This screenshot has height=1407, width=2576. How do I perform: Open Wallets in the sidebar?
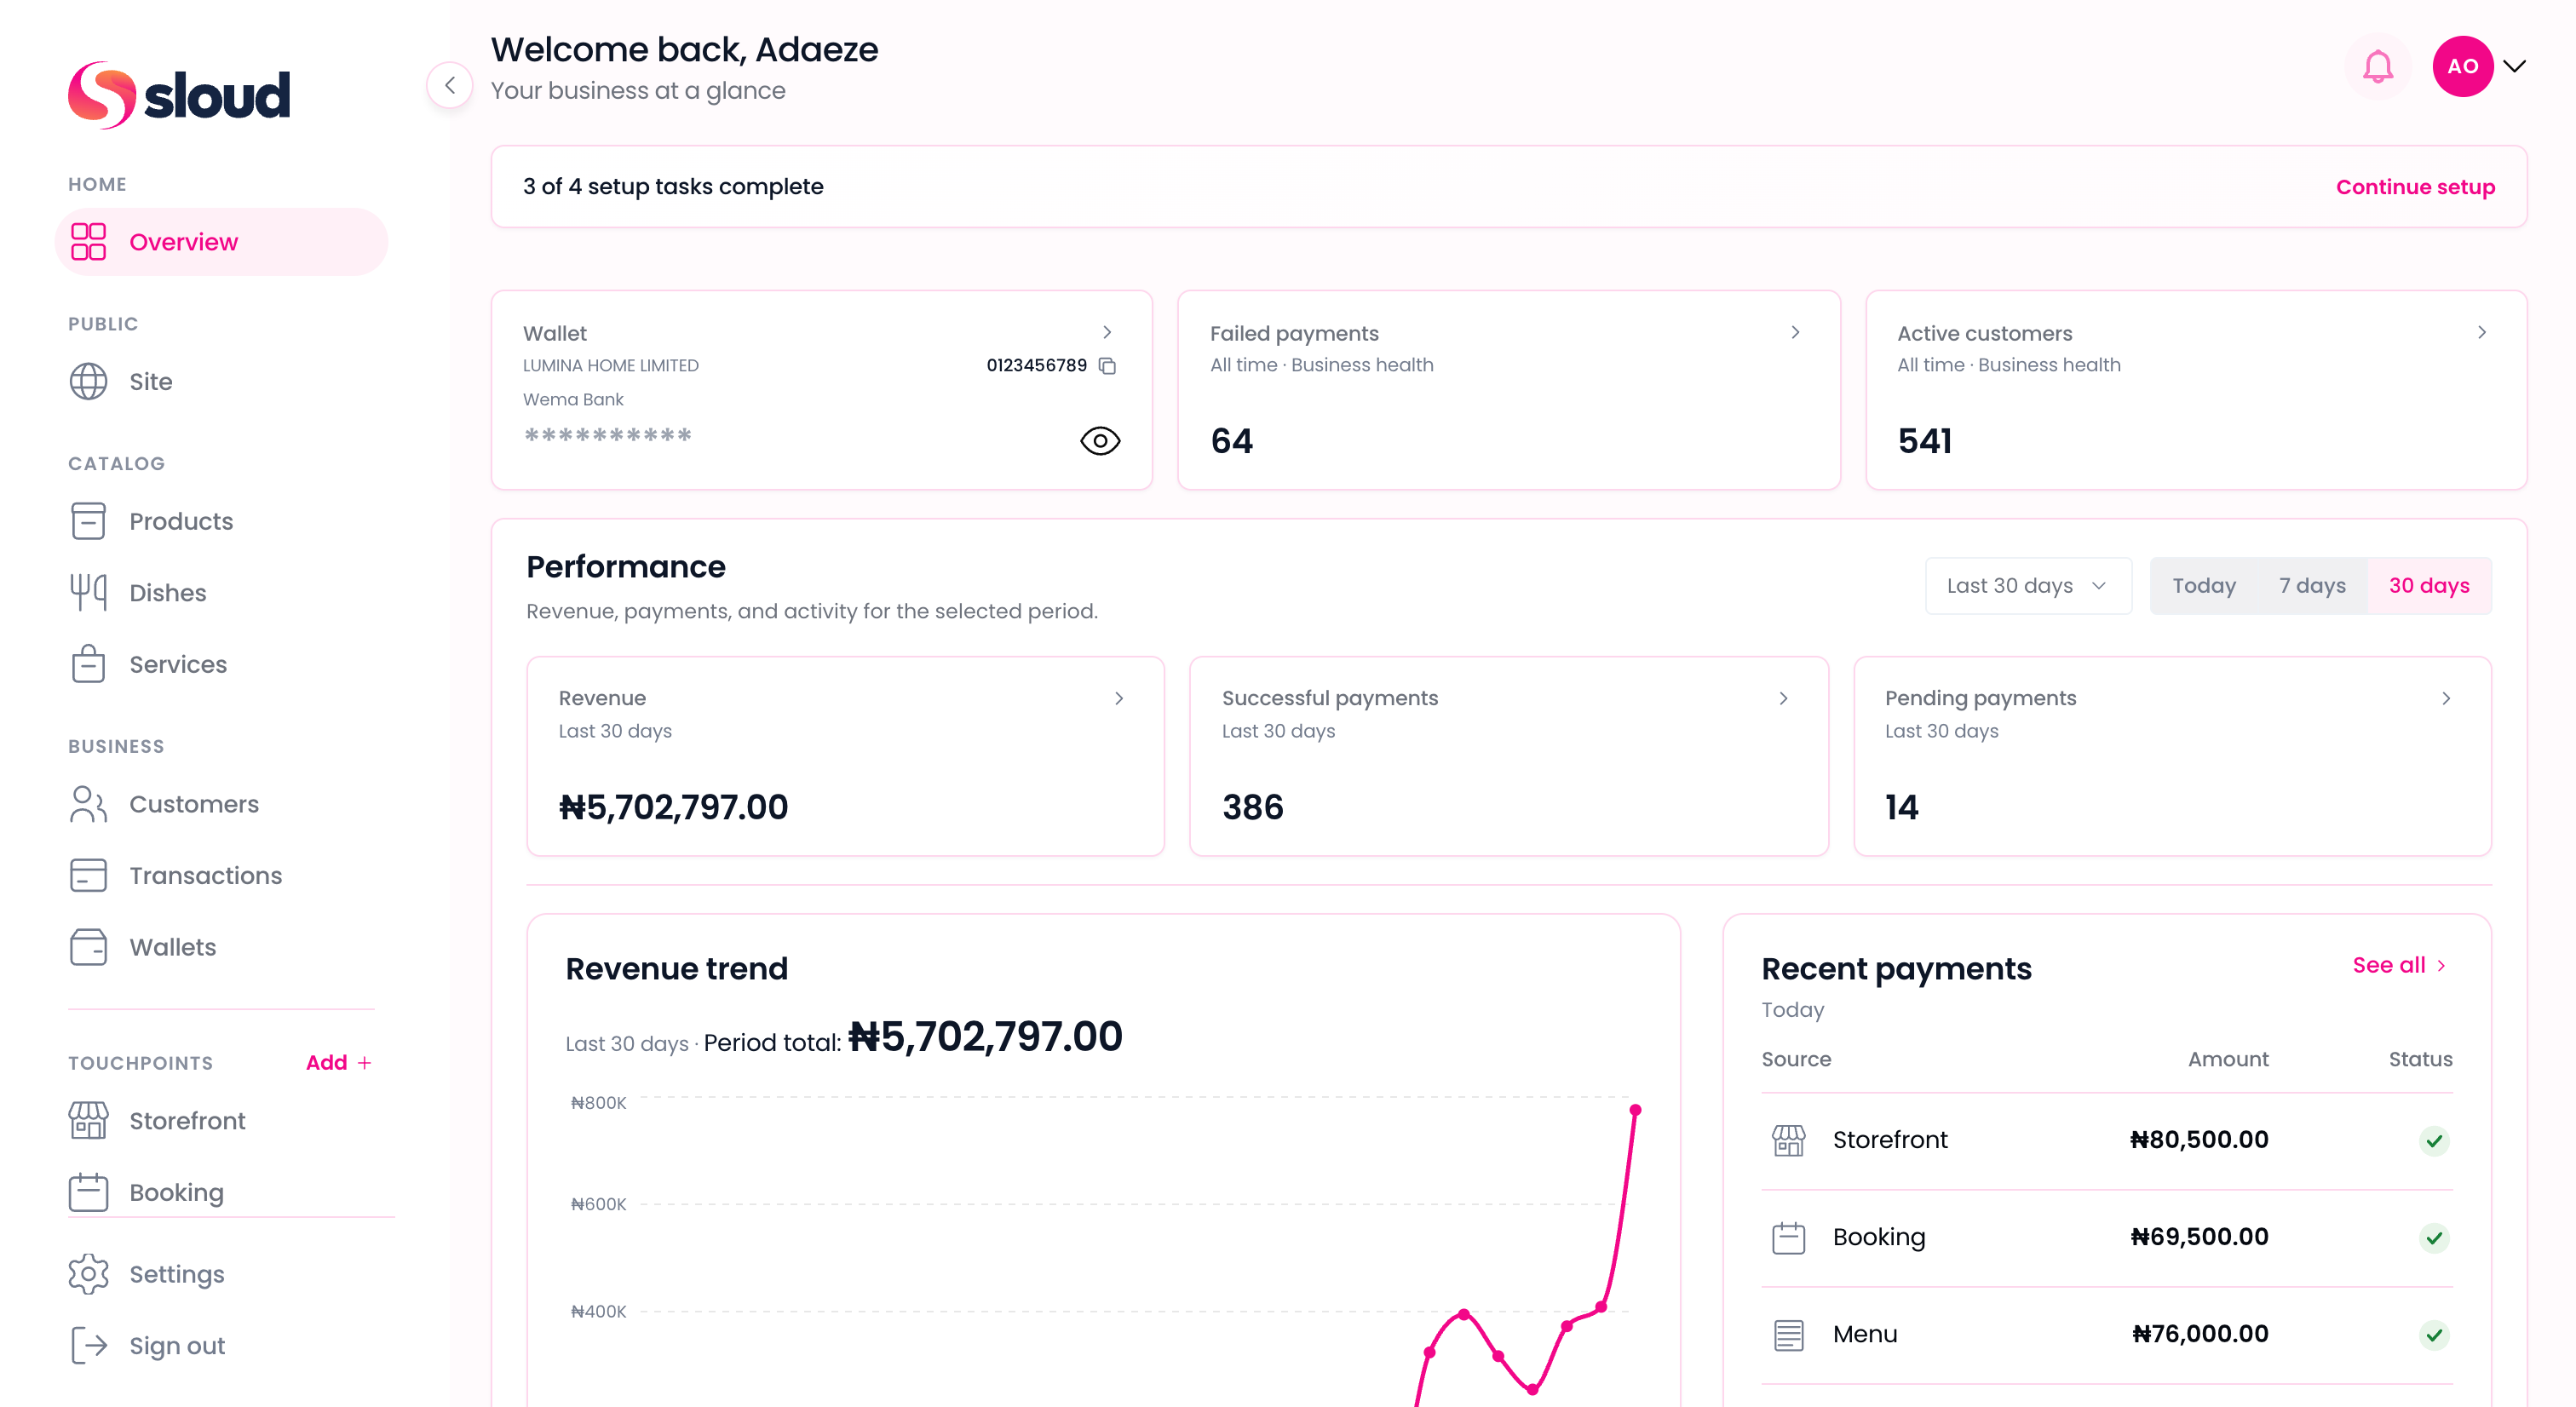(x=172, y=947)
